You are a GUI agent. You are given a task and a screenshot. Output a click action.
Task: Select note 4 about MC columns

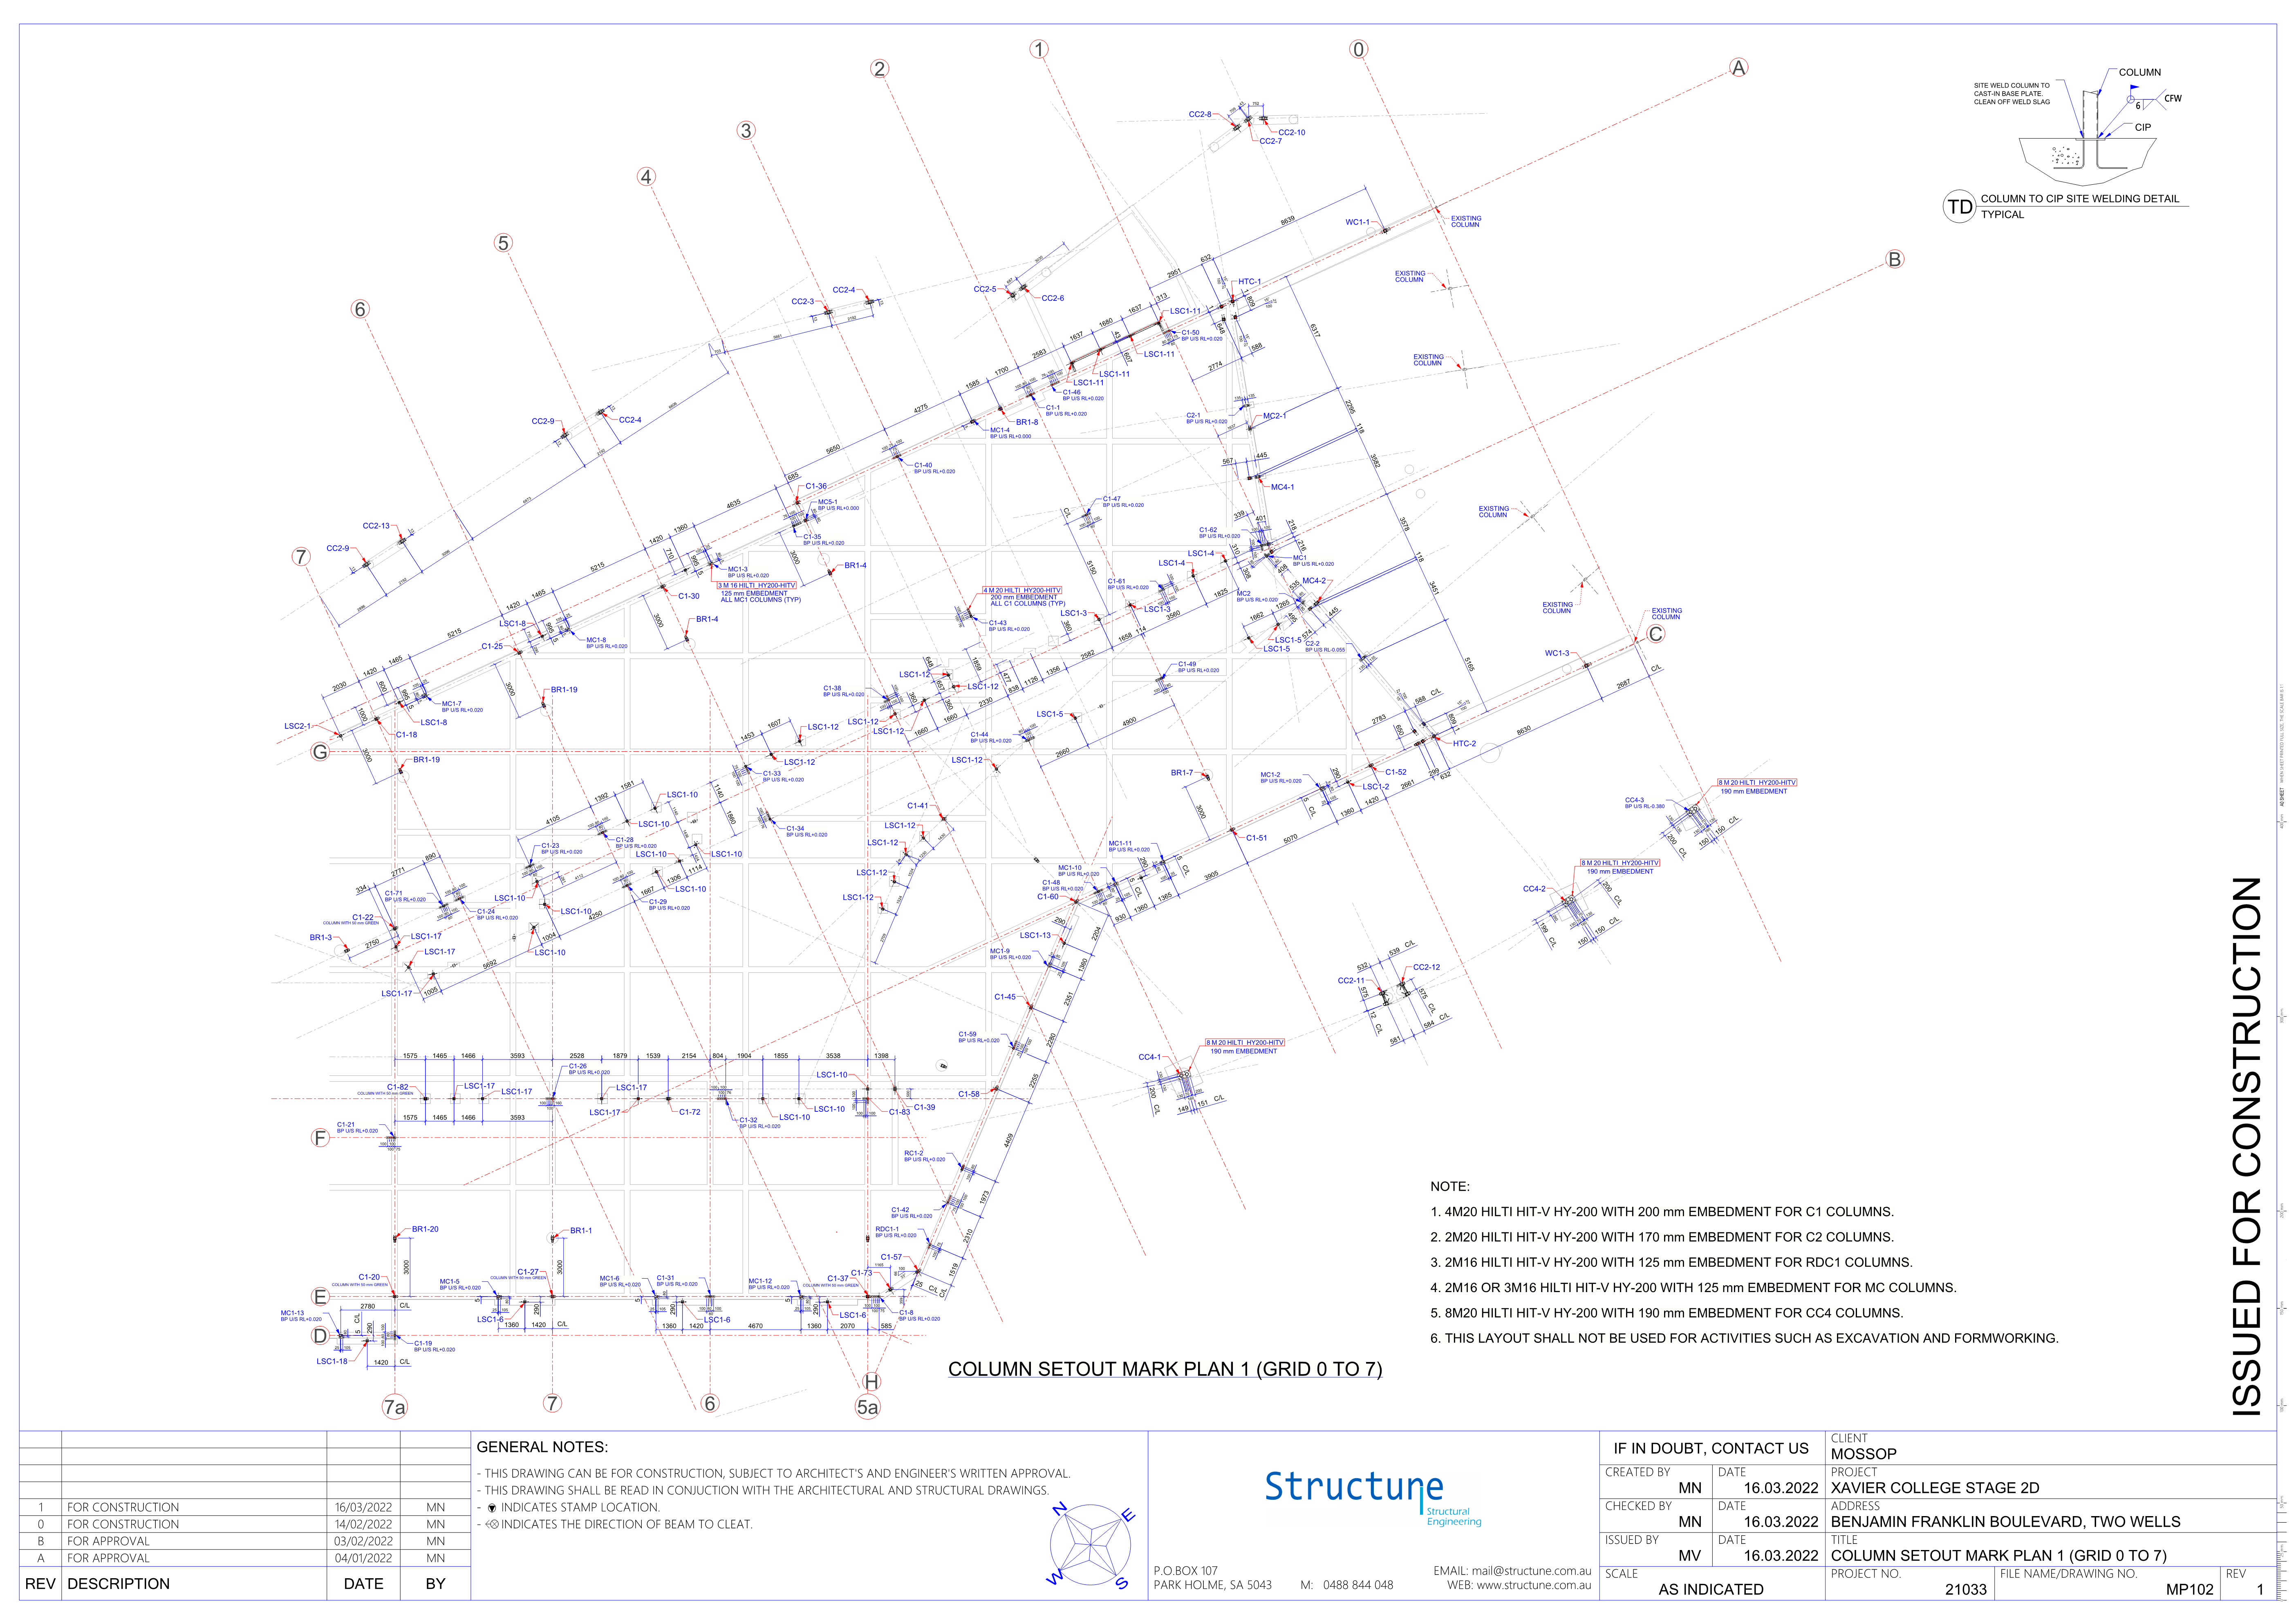tap(1693, 1288)
